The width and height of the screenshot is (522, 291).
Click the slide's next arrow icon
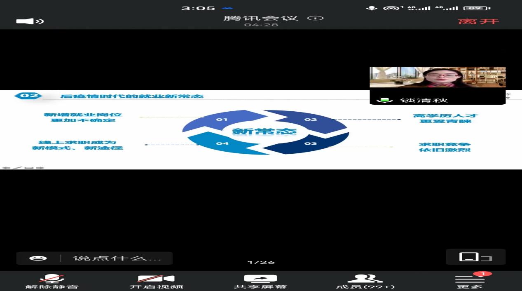click(40, 168)
